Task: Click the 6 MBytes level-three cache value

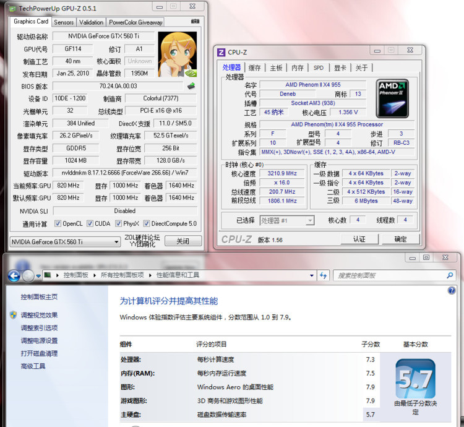Action: (x=366, y=201)
